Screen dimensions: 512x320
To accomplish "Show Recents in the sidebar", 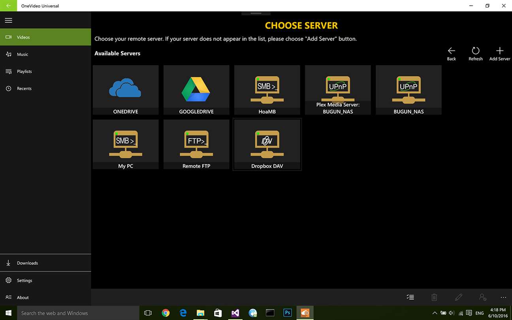I will (45, 88).
